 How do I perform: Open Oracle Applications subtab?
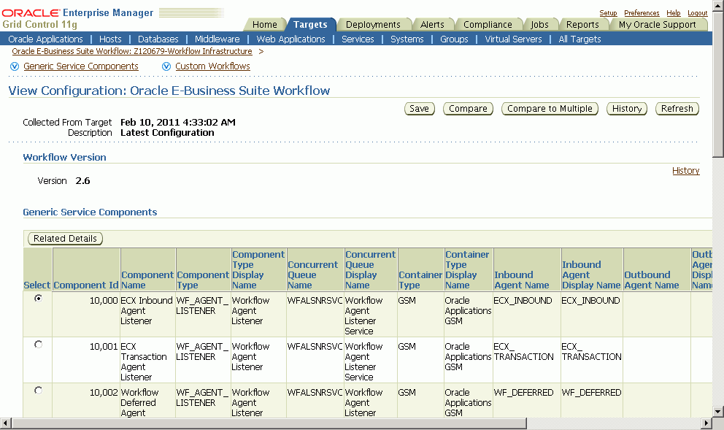coord(46,39)
